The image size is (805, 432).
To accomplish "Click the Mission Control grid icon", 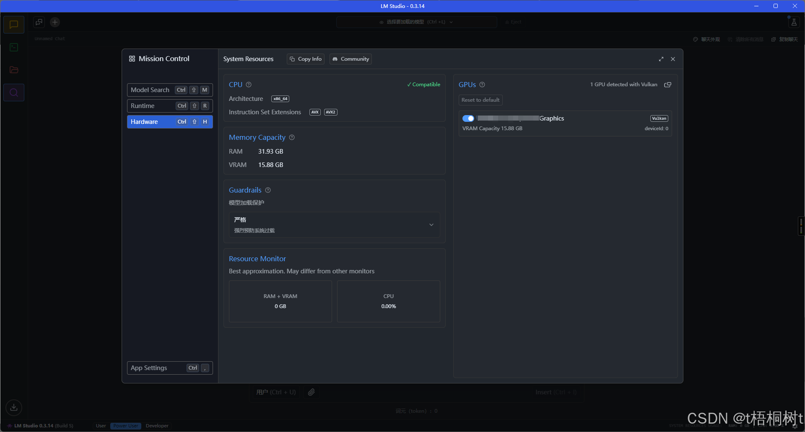I will [x=132, y=59].
